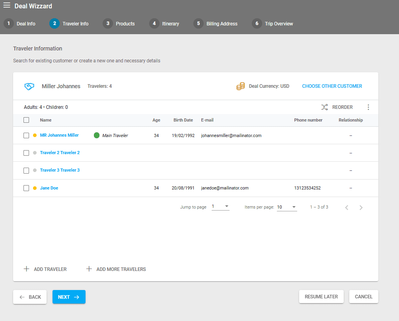This screenshot has width=399, height=321.
Task: Click the plus icon for Add More Travelers
Action: [89, 269]
